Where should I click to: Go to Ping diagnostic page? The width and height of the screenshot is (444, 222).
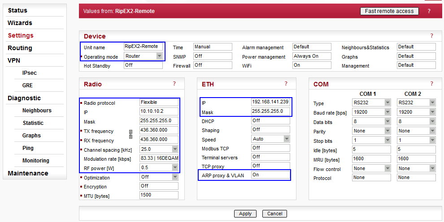[x=28, y=148]
